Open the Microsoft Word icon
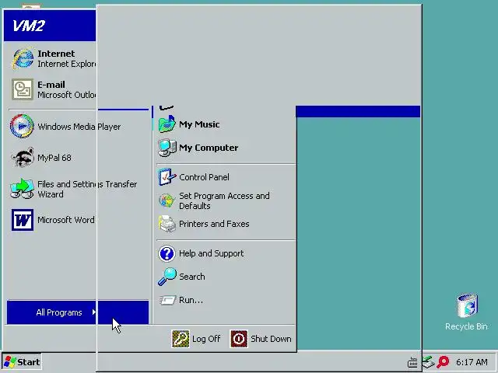 coord(23,219)
